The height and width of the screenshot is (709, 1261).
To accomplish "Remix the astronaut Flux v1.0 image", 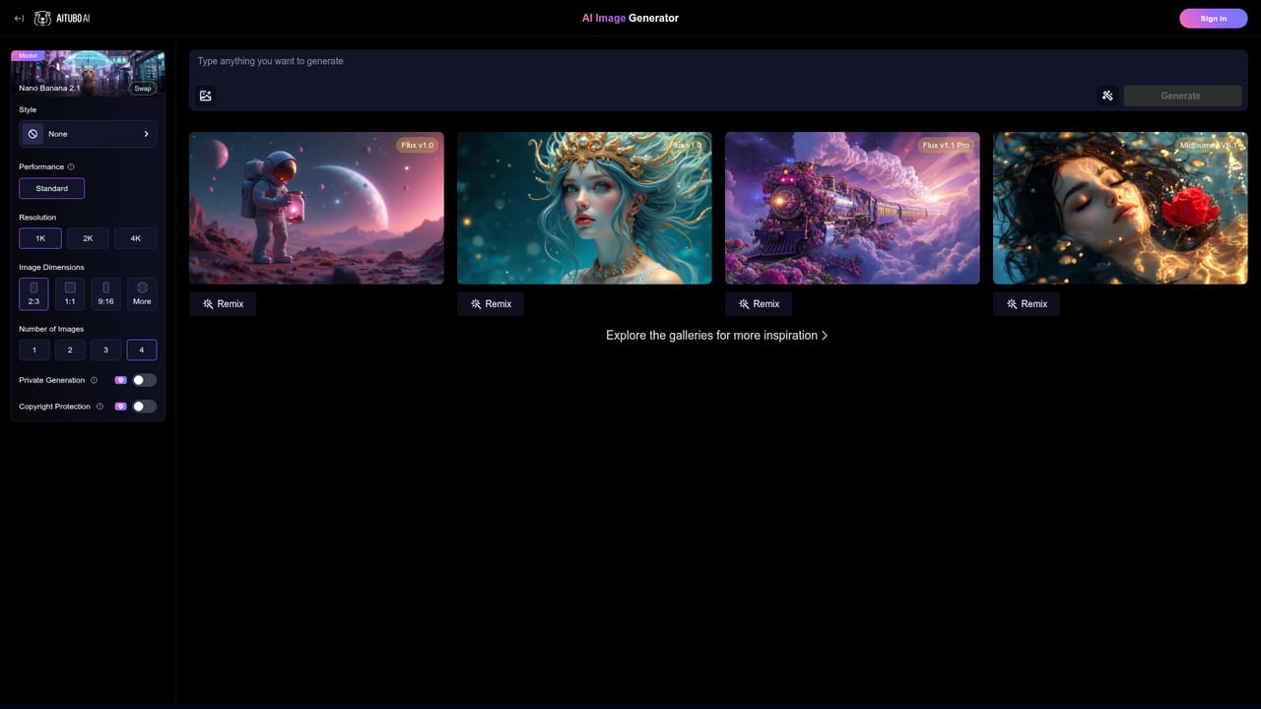I will [x=223, y=304].
